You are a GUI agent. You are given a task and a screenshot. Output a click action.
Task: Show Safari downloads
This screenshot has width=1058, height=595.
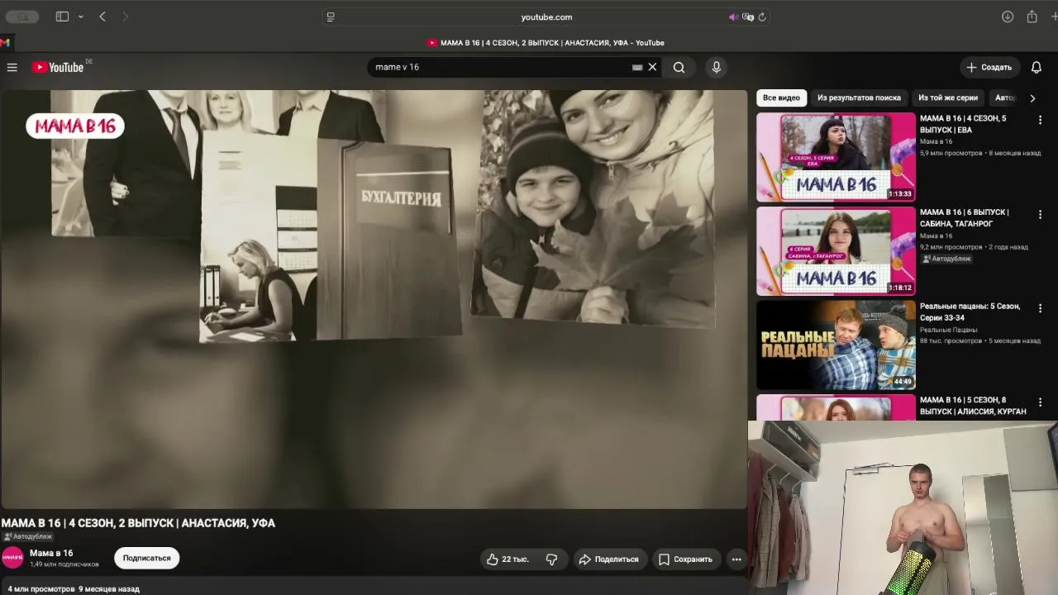point(1008,17)
